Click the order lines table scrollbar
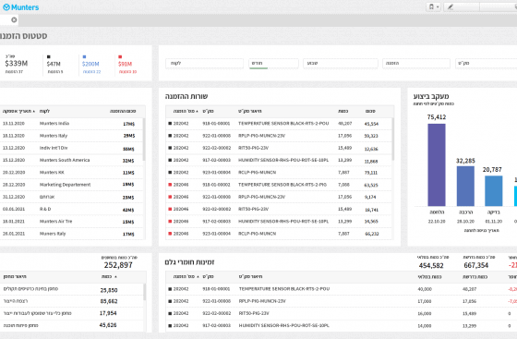 (x=393, y=139)
